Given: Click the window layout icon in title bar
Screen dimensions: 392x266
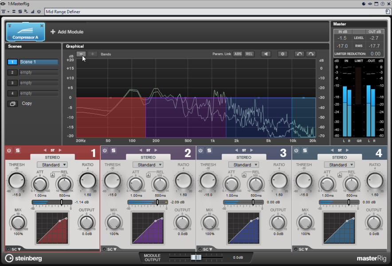Looking at the screenshot, I should click(x=376, y=4).
